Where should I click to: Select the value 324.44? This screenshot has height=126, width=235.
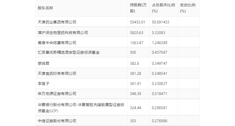pos(135,108)
